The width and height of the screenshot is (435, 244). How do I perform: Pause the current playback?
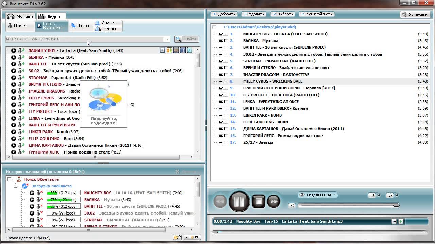[240, 201]
